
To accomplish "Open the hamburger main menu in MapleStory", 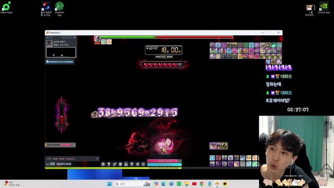I will pos(143,164).
